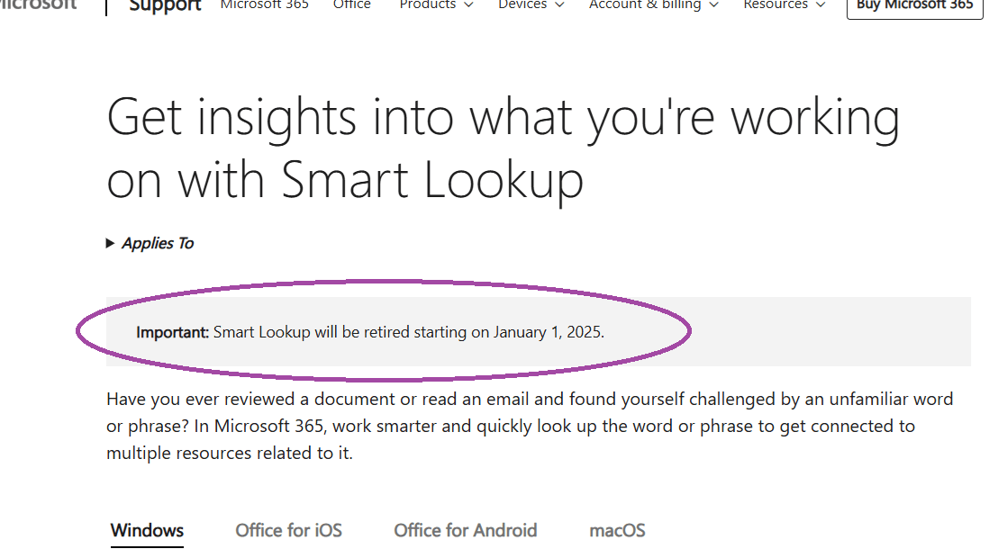Click the Buy Microsoft 365 button

click(914, 6)
